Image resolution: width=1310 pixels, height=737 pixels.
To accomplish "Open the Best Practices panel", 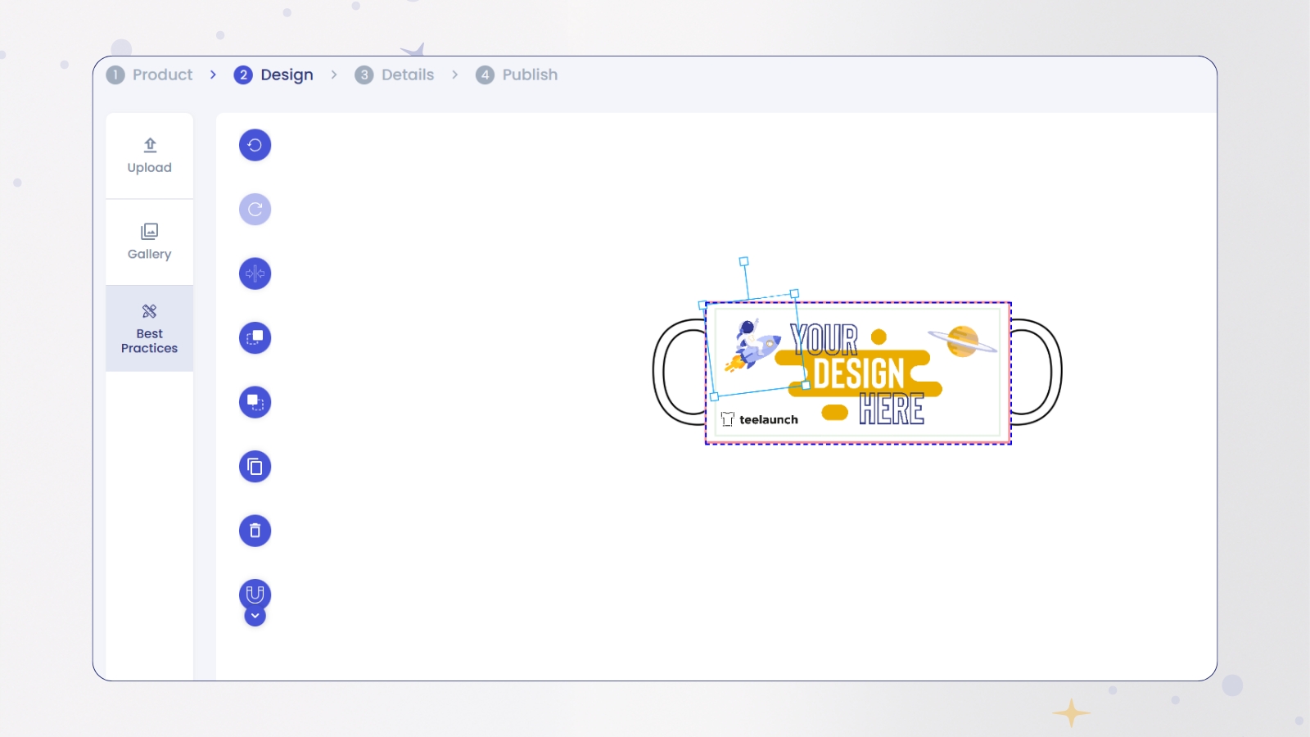I will coord(150,328).
